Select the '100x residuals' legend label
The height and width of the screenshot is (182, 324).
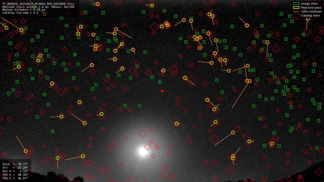311,11
